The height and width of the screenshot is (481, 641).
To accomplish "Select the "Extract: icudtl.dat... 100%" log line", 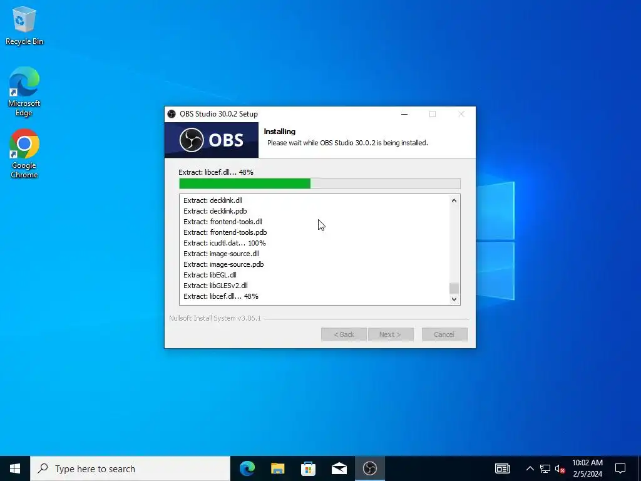I will click(225, 243).
